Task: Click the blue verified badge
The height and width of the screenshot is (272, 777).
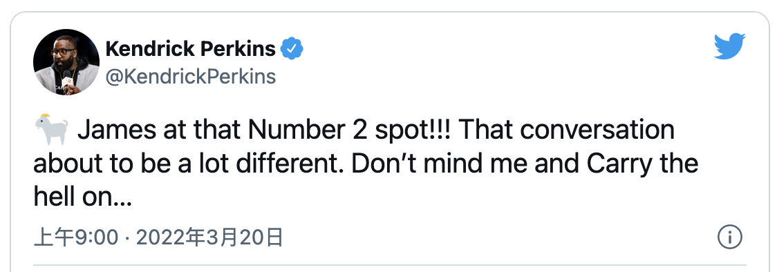Action: click(292, 48)
